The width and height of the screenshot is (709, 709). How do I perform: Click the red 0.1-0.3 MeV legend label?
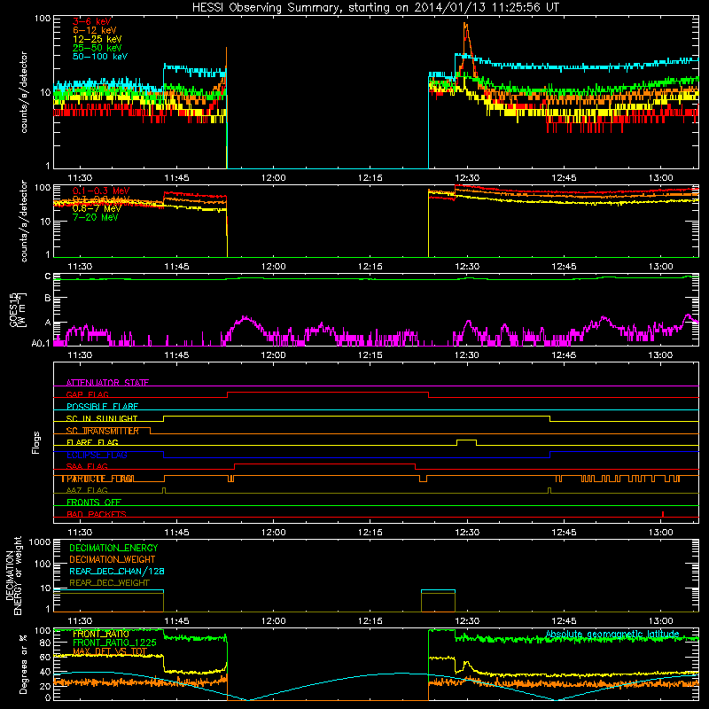tap(101, 191)
